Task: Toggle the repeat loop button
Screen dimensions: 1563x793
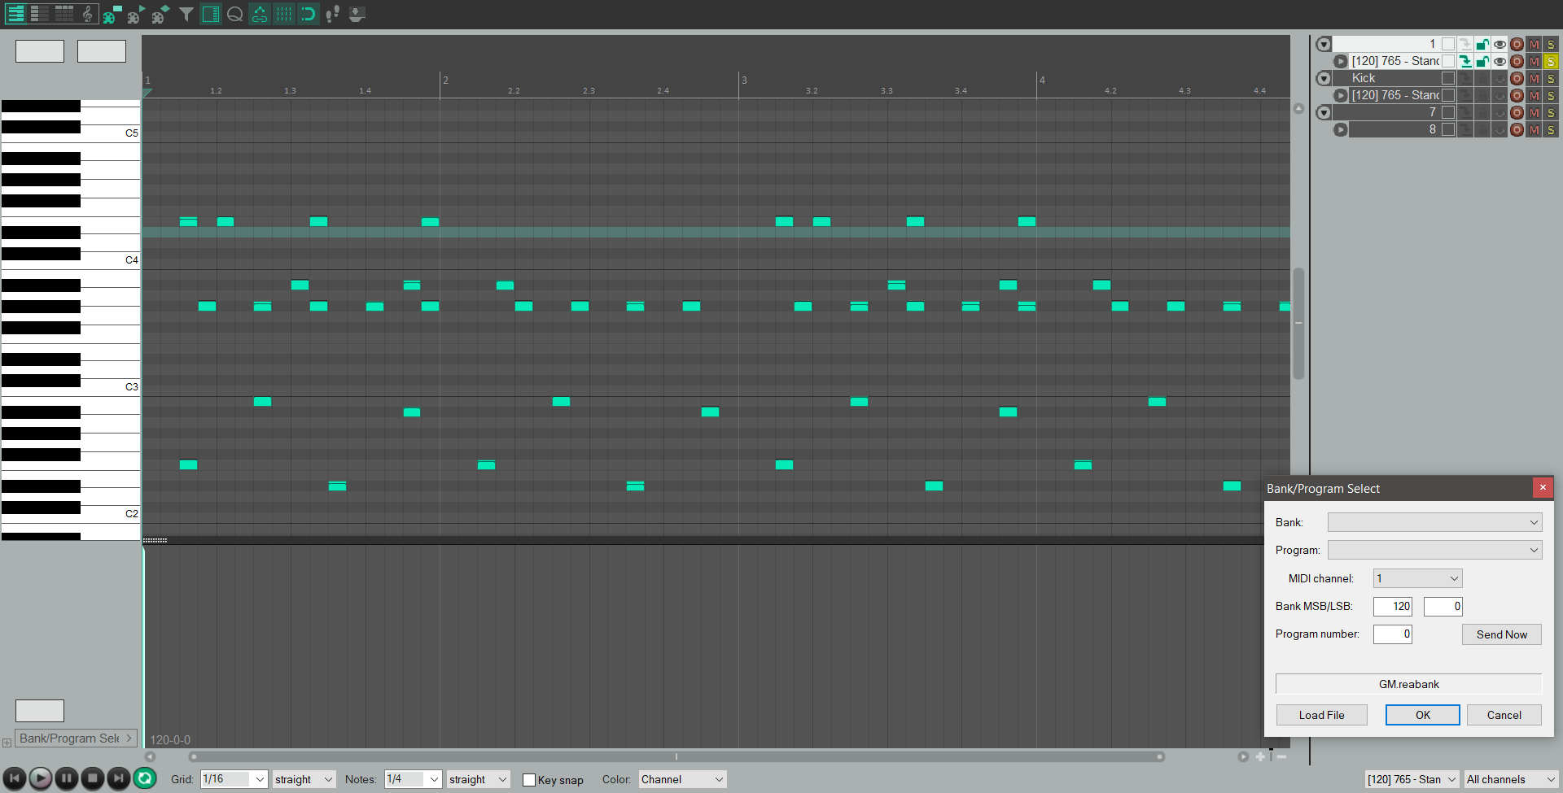Action: click(145, 778)
